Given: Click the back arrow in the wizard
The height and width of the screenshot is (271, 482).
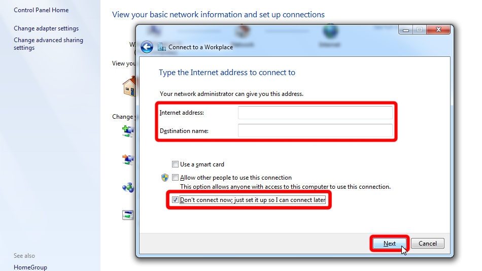Looking at the screenshot, I should tap(147, 47).
